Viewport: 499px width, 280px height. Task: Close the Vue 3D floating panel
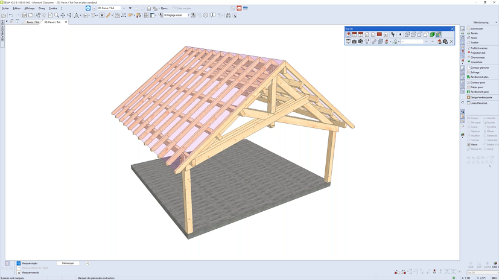(x=452, y=28)
